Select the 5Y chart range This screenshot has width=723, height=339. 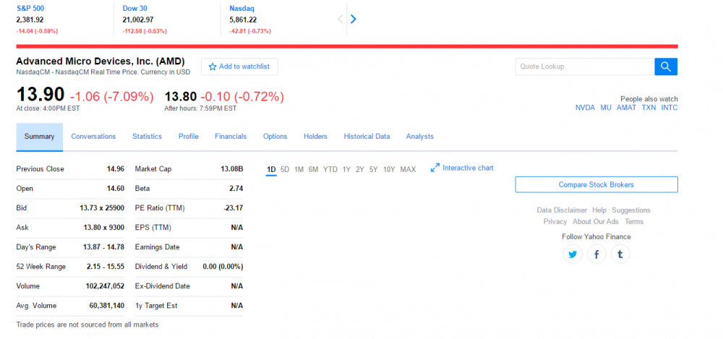[374, 169]
